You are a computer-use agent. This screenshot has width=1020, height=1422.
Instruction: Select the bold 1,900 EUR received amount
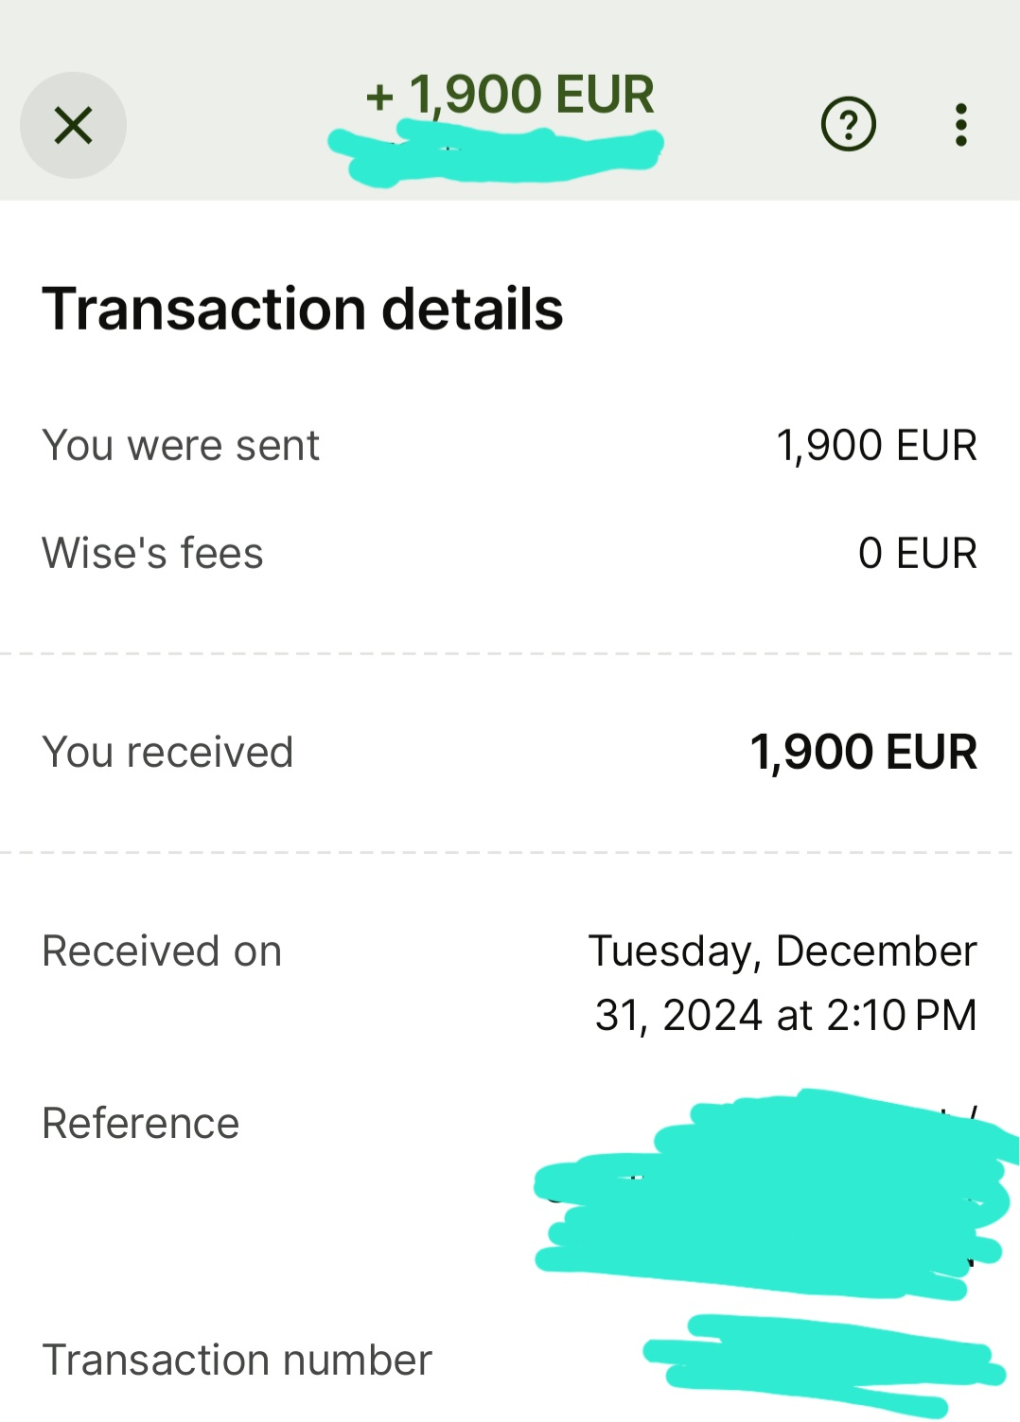point(863,752)
